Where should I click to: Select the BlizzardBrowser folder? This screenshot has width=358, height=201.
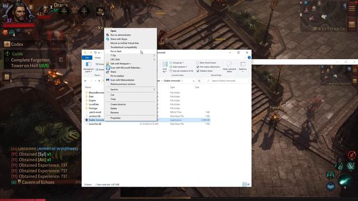[x=96, y=93]
